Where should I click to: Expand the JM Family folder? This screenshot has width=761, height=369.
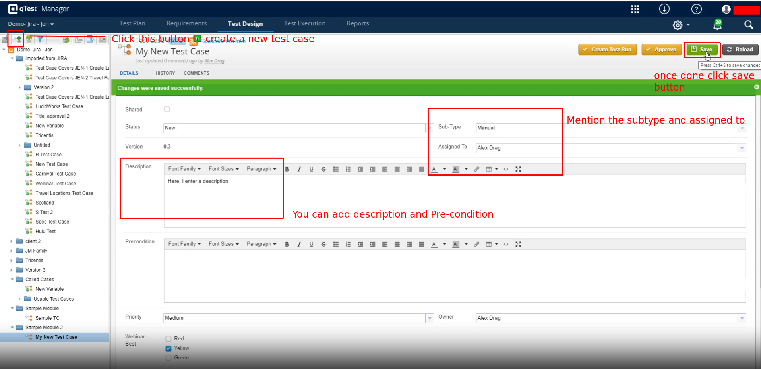point(12,251)
